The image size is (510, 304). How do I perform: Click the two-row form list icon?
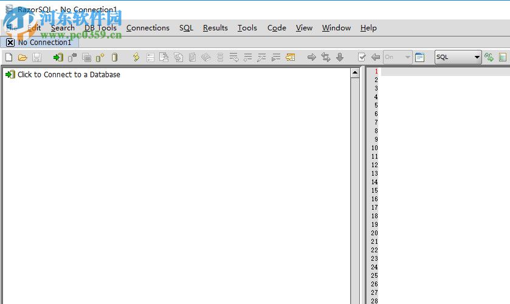click(x=150, y=58)
